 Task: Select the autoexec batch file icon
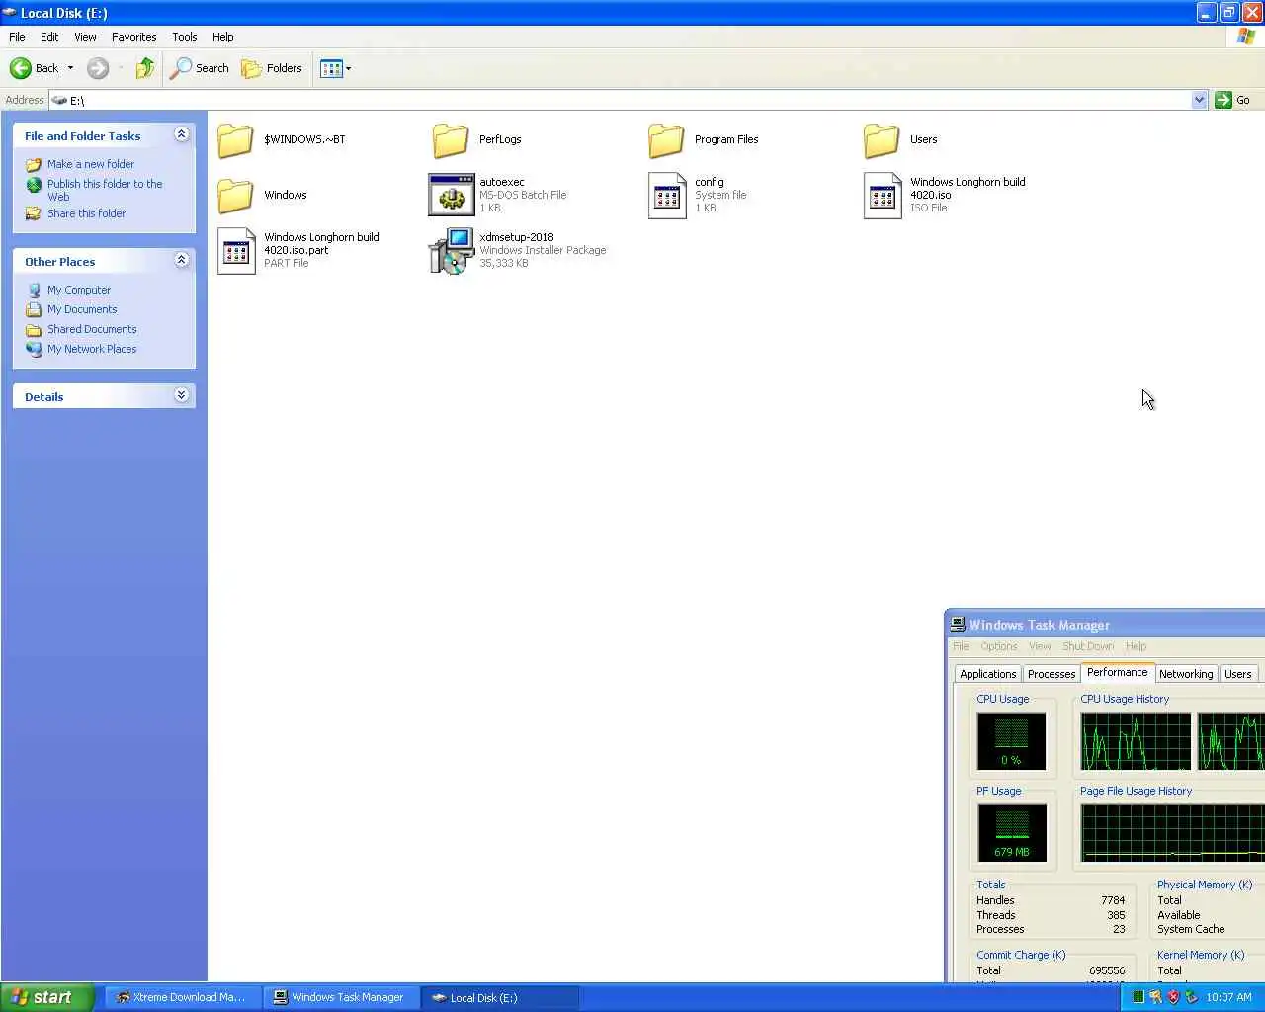coord(451,195)
